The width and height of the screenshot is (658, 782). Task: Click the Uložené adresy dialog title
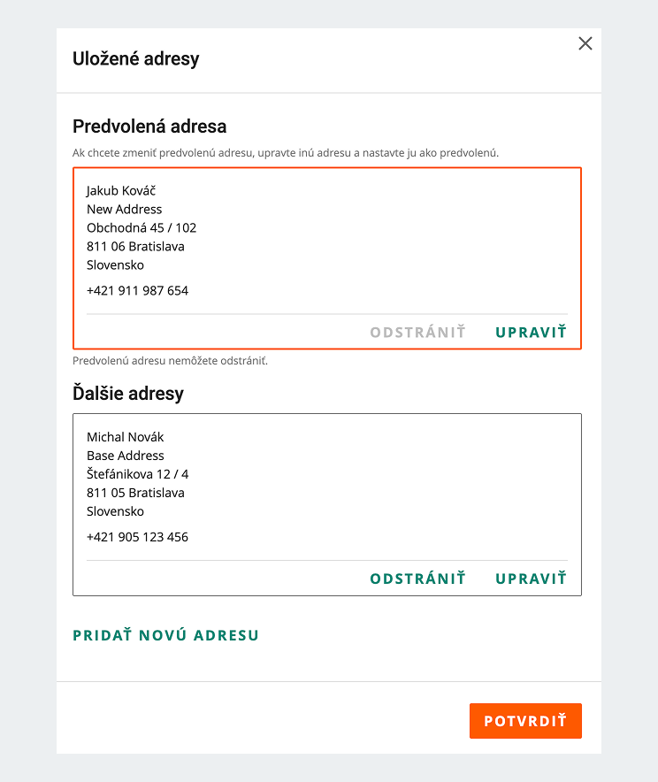click(135, 59)
